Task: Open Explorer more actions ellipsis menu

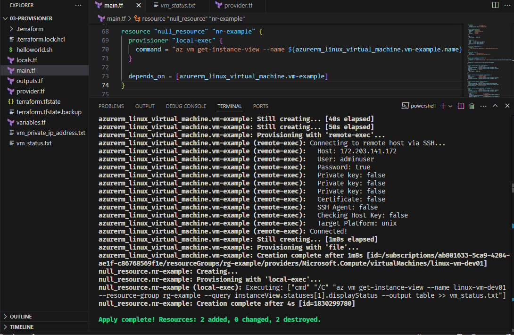Action: pyautogui.click(x=78, y=5)
